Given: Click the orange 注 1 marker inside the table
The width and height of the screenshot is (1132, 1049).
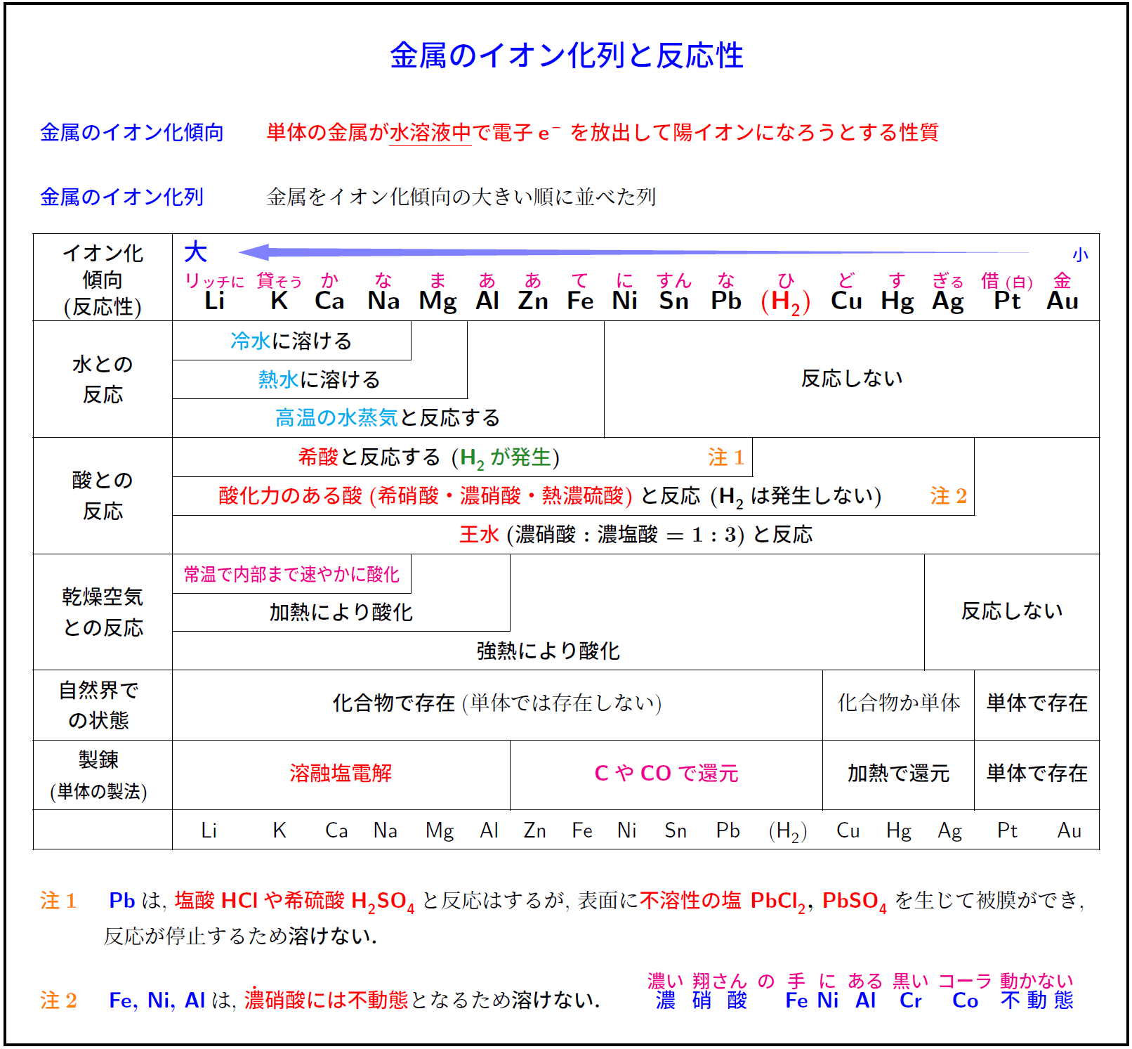Looking at the screenshot, I should [726, 457].
